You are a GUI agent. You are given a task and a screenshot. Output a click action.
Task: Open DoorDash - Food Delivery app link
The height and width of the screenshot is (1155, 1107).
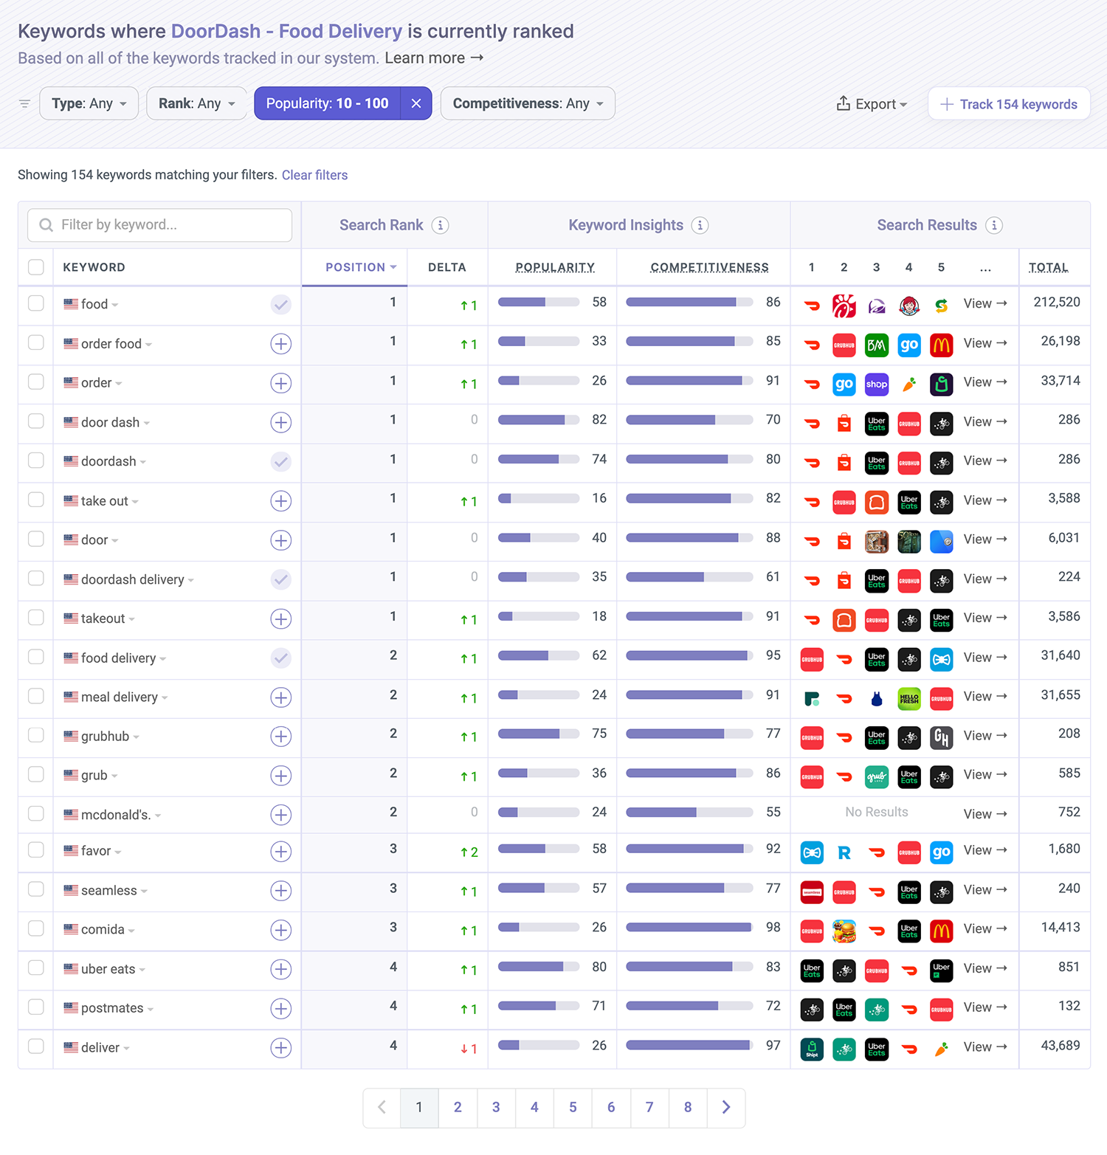pos(286,31)
